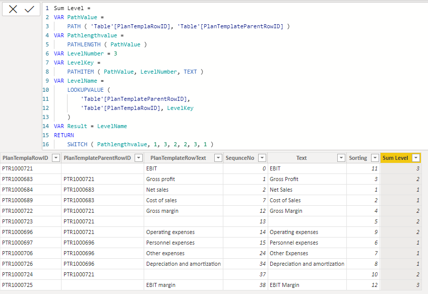The height and width of the screenshot is (294, 428).
Task: Open Sum Level column filter dropdown
Action: (416, 158)
